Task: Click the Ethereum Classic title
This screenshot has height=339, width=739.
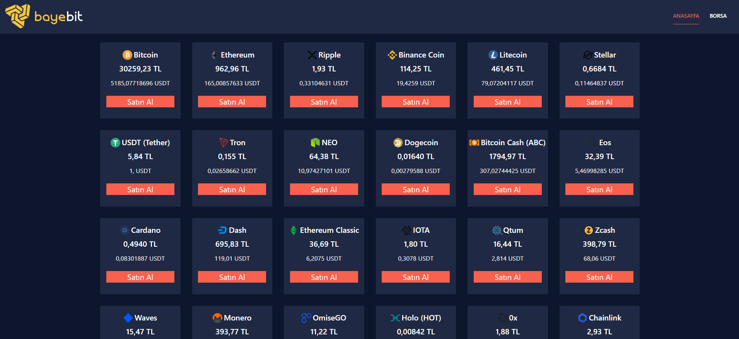Action: pyautogui.click(x=329, y=230)
